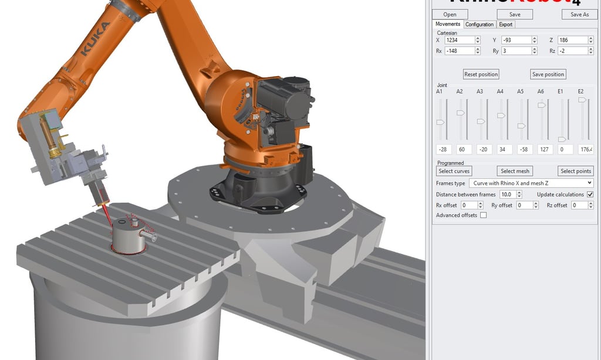Increase the Z value with its up arrow
This screenshot has width=601, height=360.
coord(590,38)
